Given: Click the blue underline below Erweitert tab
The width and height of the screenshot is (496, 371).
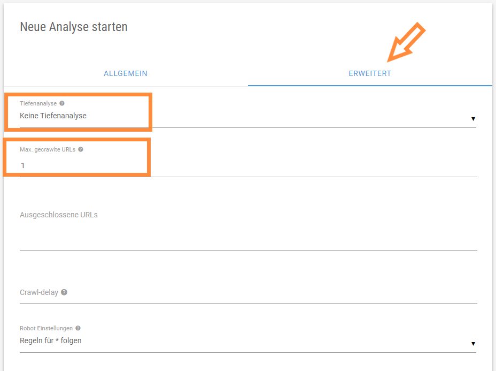Looking at the screenshot, I should click(x=370, y=86).
